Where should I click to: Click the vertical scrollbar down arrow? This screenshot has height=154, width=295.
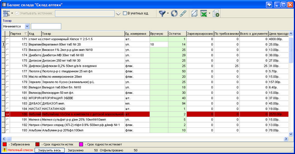click(x=290, y=134)
